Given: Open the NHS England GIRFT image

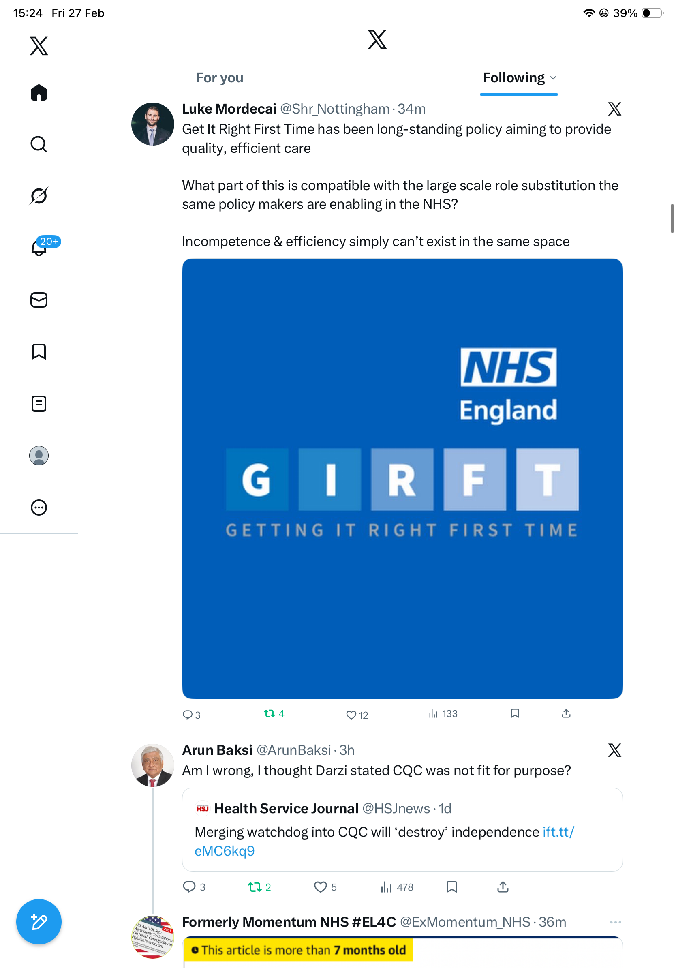Looking at the screenshot, I should [402, 478].
